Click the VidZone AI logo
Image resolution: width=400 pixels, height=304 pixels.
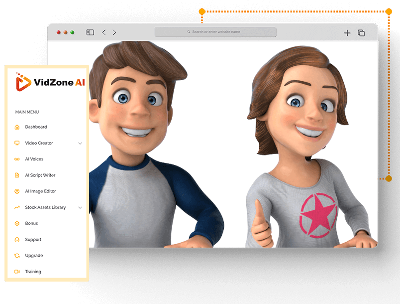50,82
